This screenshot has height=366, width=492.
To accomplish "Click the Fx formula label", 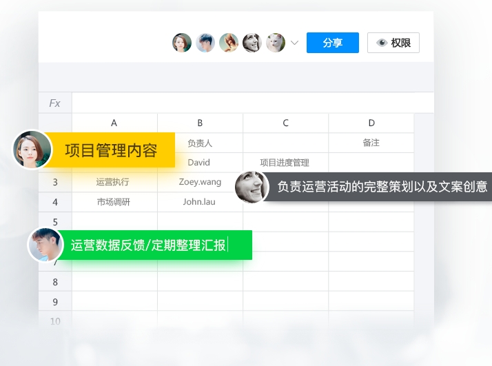I will pos(55,103).
